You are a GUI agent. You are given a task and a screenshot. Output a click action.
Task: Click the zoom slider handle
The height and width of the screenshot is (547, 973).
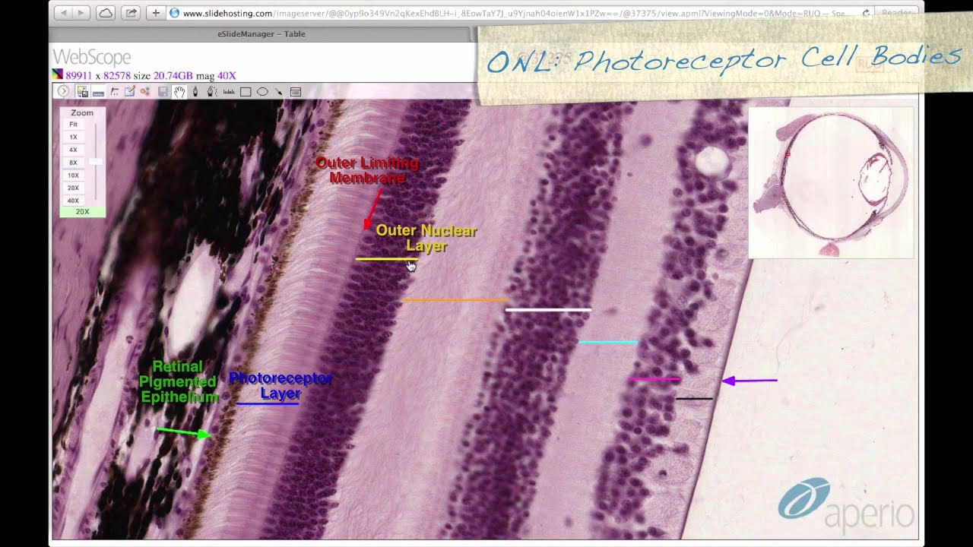click(x=95, y=162)
